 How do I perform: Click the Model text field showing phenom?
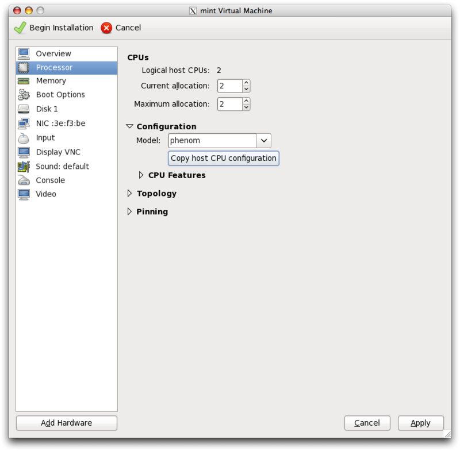point(212,141)
